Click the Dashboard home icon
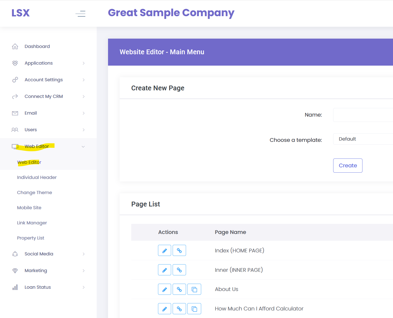Screen dimensions: 393x318 15,46
